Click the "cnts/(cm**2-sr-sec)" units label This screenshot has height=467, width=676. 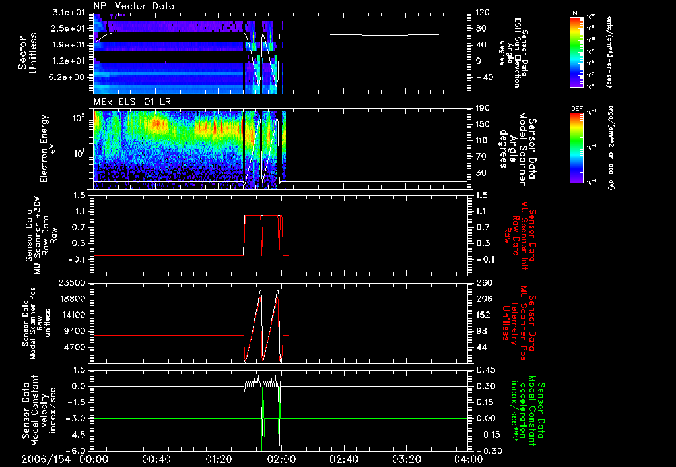609,52
